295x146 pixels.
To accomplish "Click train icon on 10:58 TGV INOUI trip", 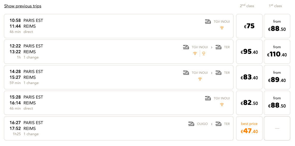I will click(x=208, y=22).
